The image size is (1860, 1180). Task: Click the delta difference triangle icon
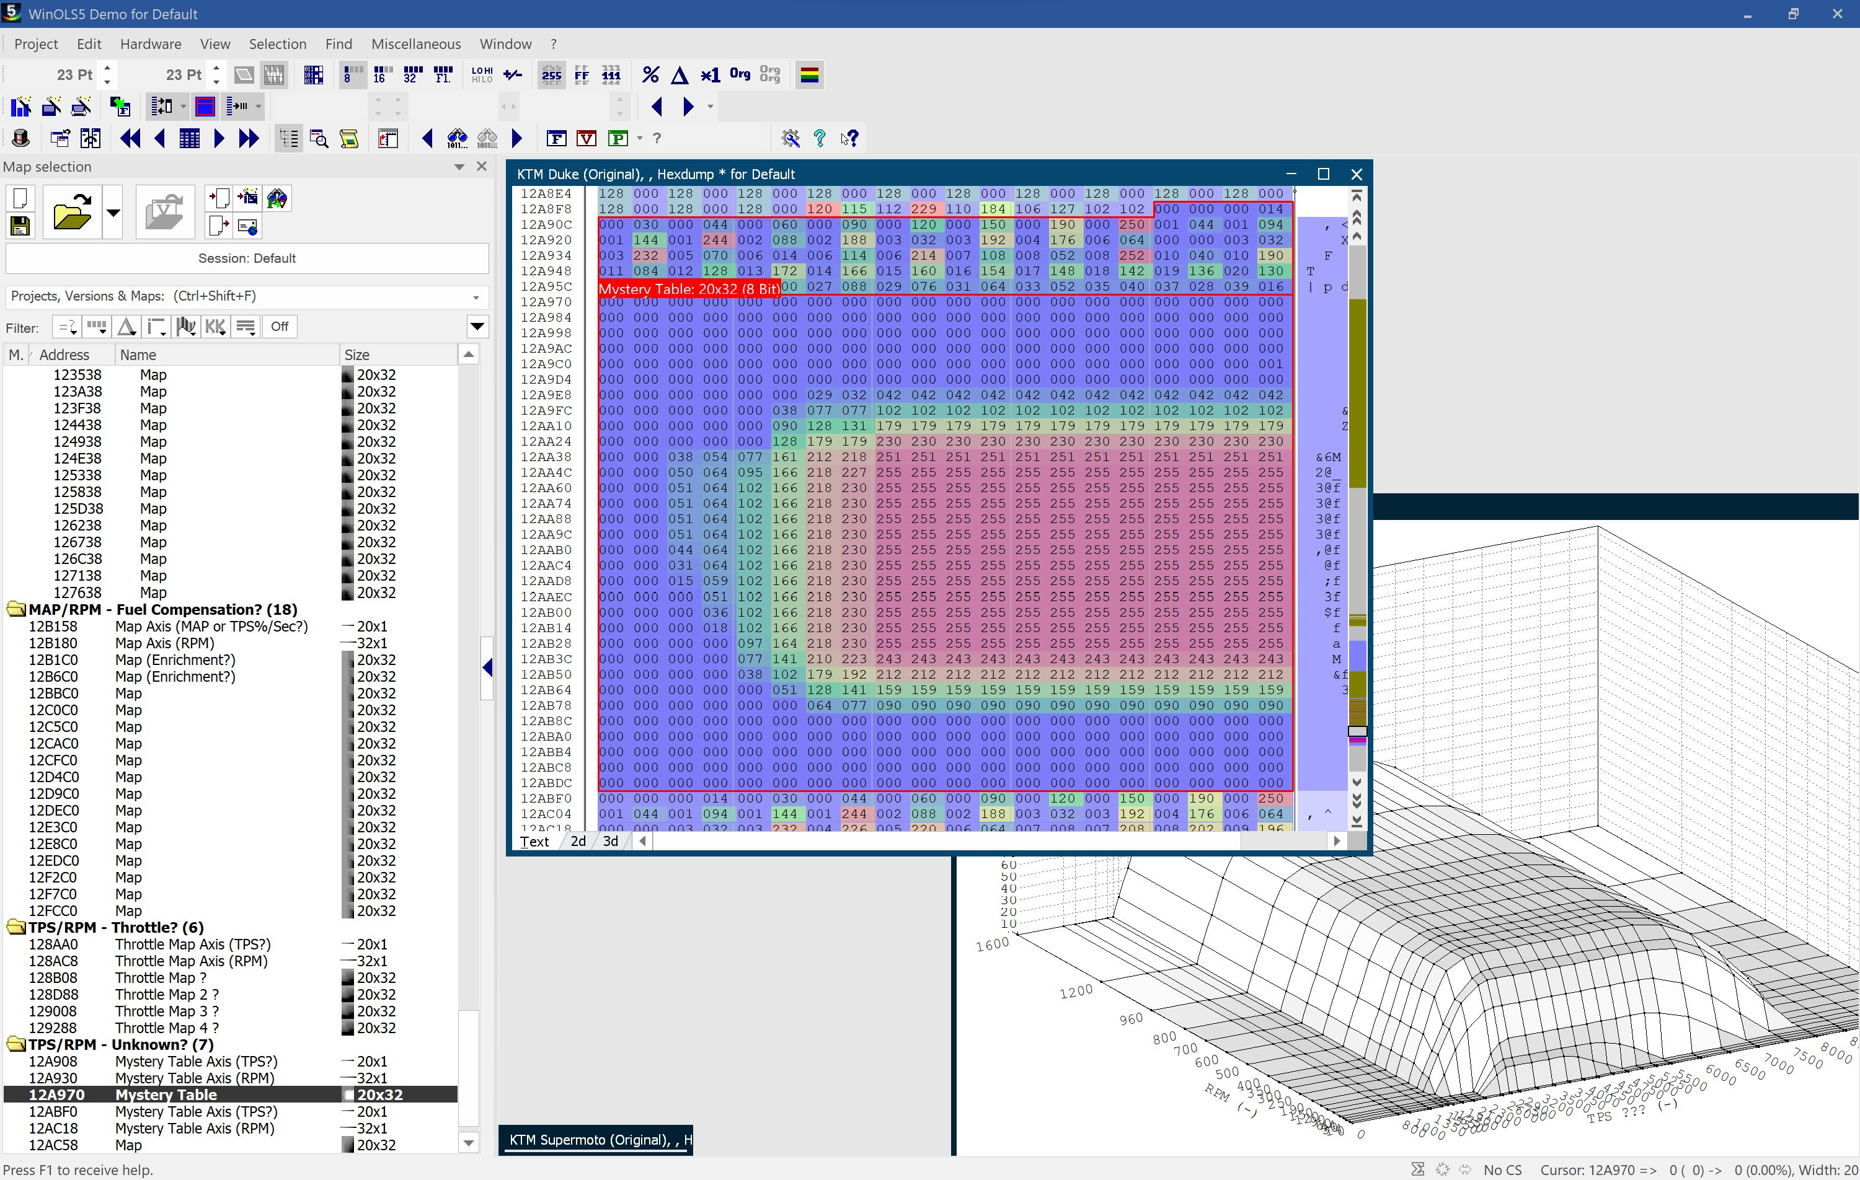[x=679, y=75]
